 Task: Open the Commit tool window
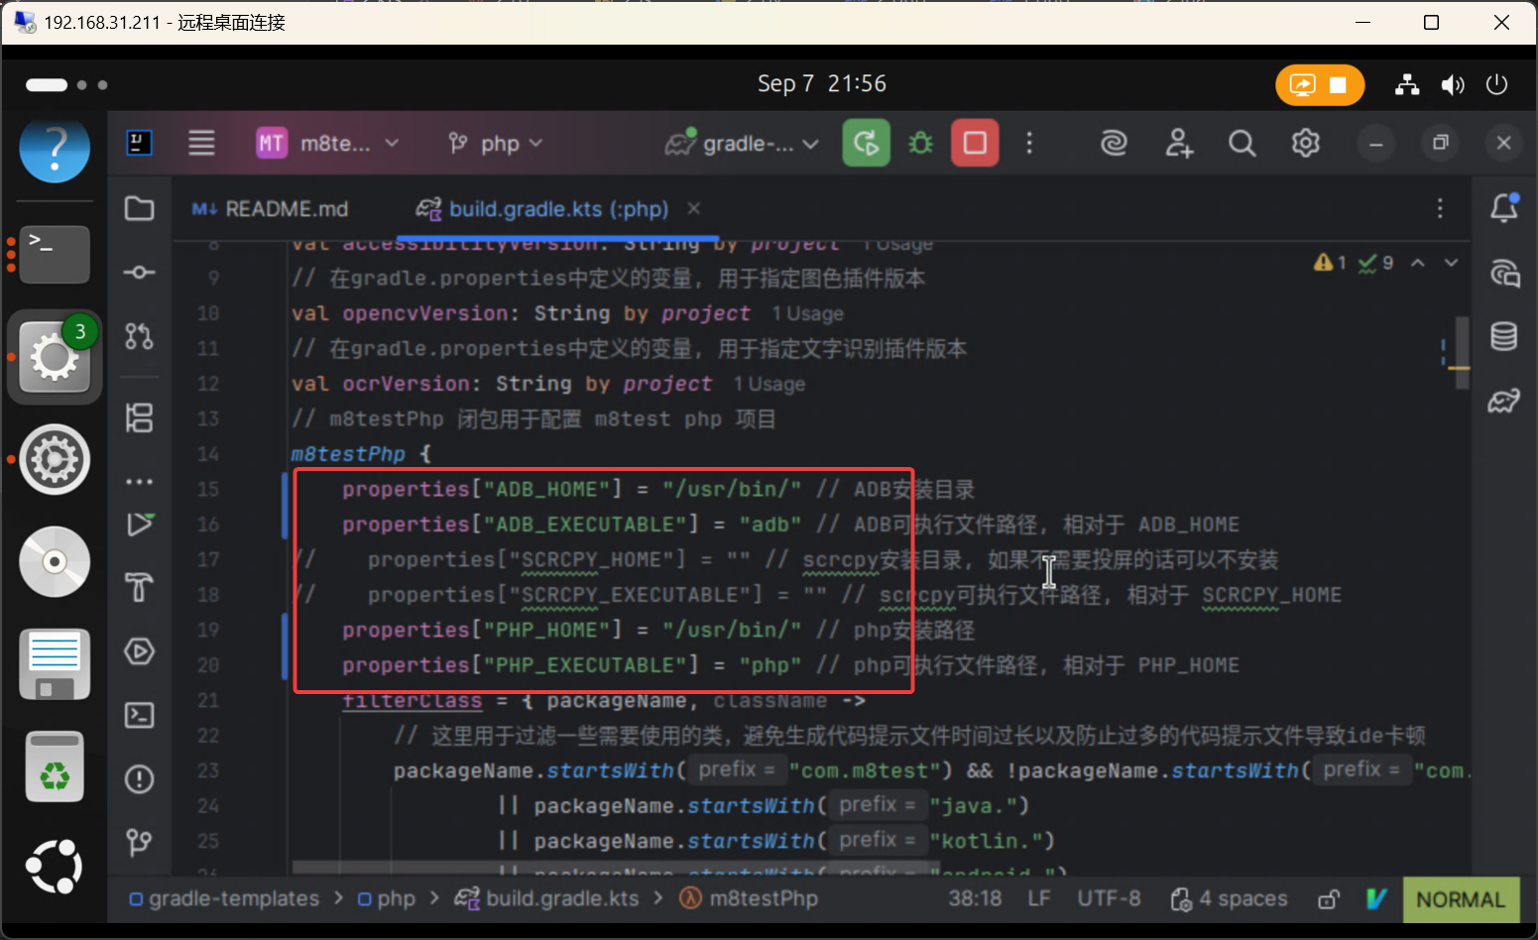coord(139,273)
